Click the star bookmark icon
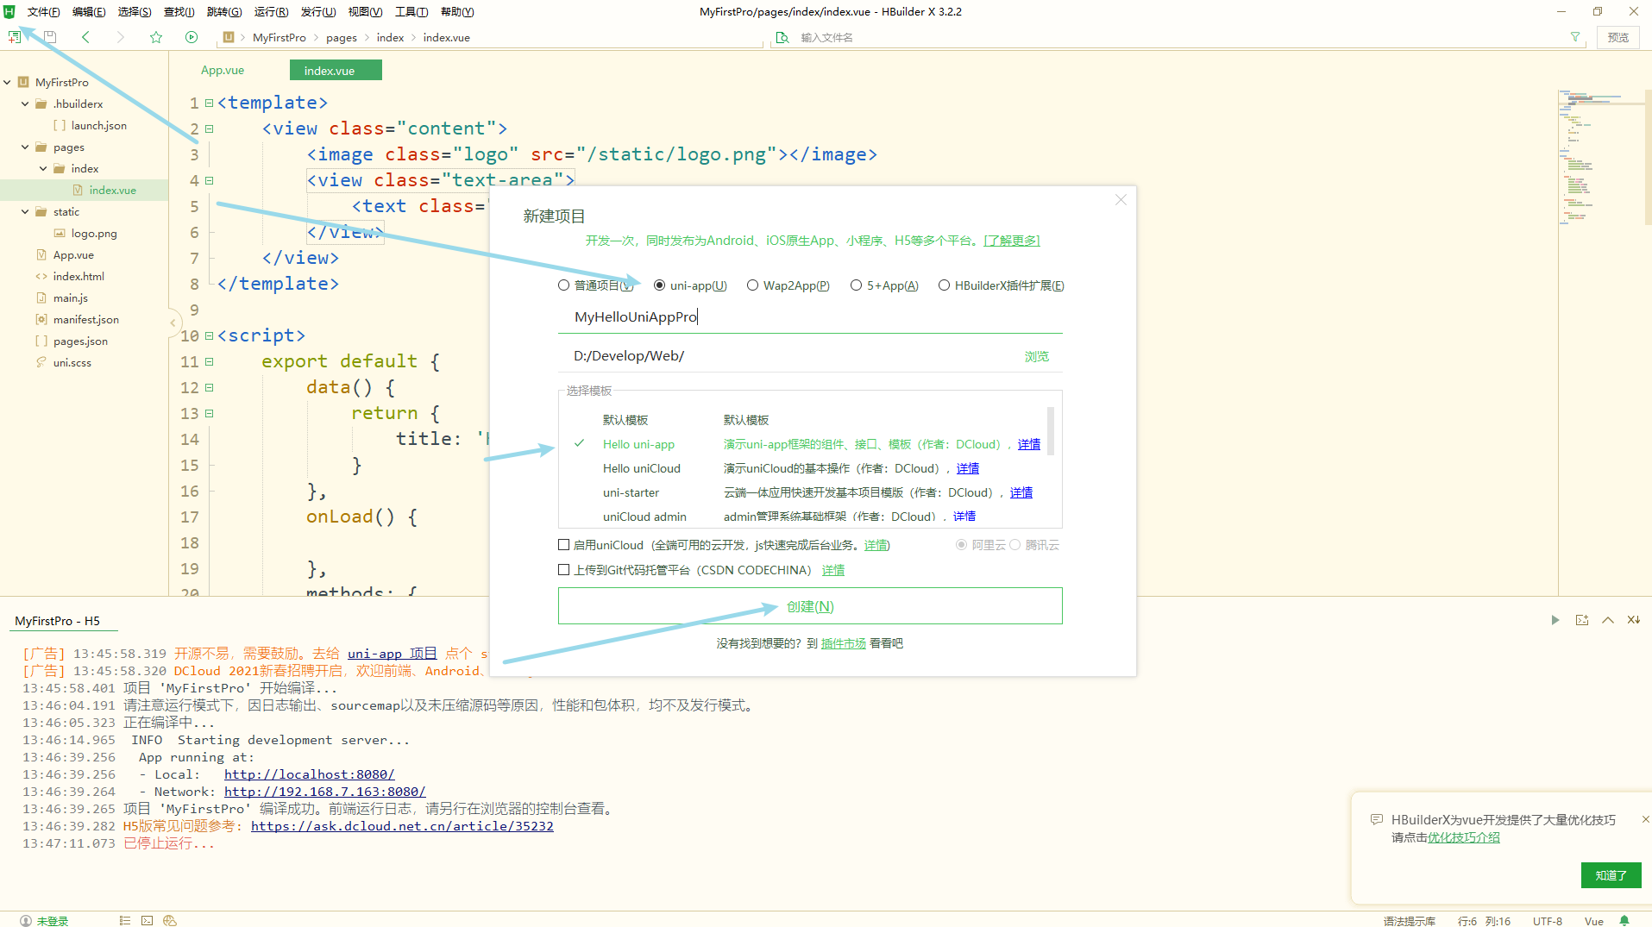Screen dimensions: 1652x927 pyautogui.click(x=156, y=37)
